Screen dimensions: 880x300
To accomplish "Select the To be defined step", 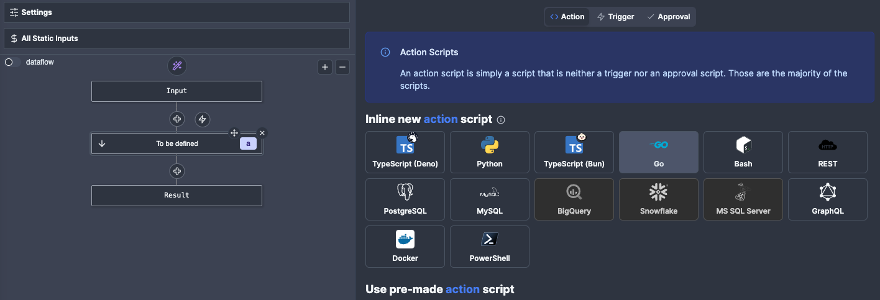I will [176, 143].
